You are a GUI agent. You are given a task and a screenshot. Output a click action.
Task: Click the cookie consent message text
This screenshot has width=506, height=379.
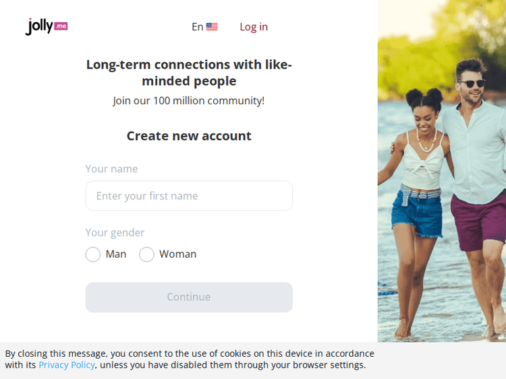click(190, 359)
